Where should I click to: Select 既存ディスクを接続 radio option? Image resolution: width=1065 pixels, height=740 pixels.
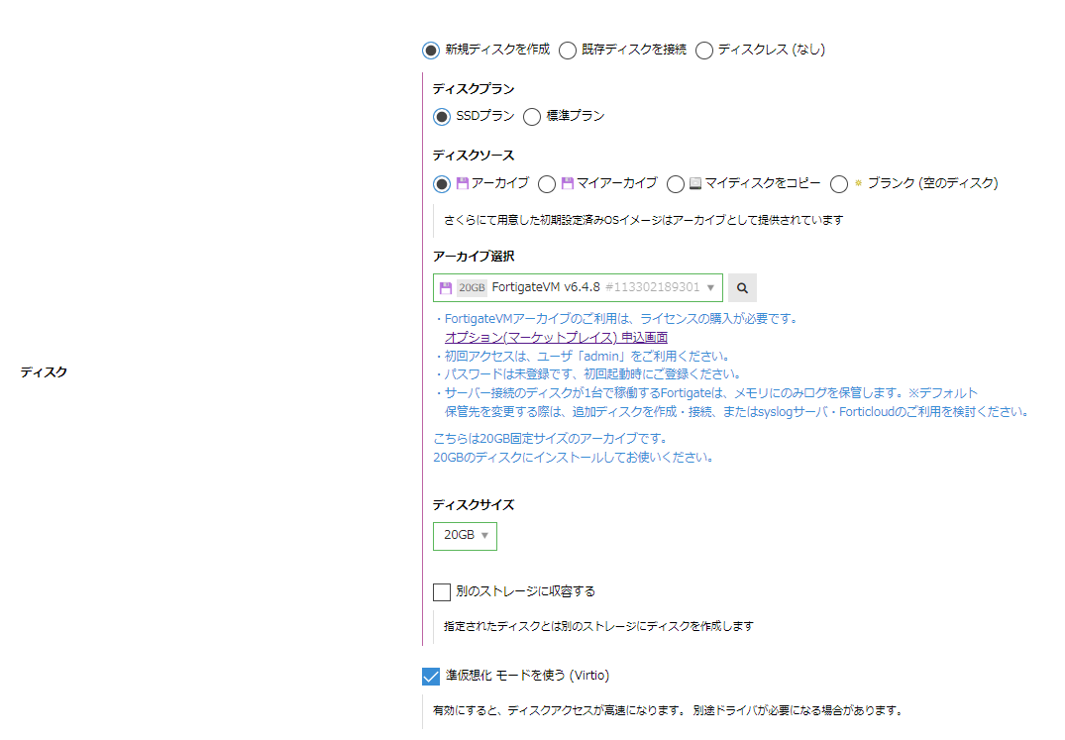coord(568,51)
